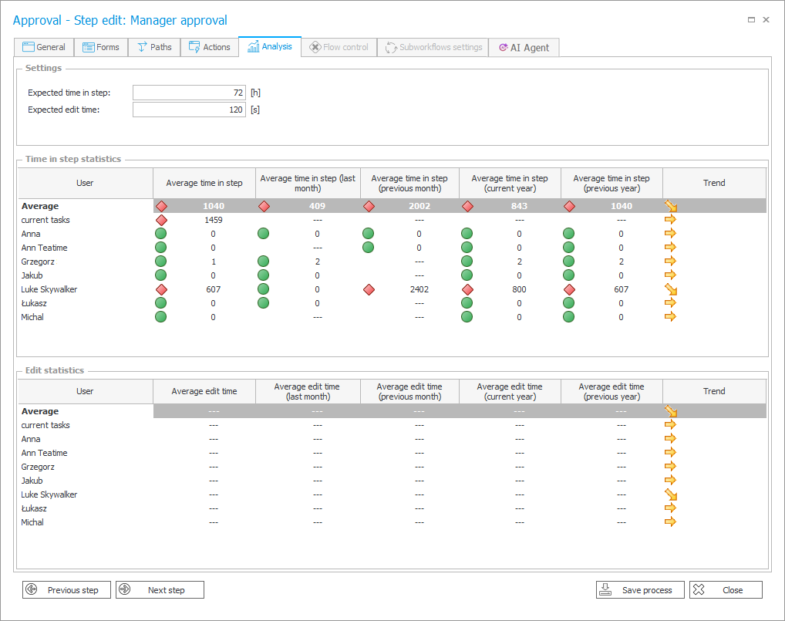Open the Forms tab
785x621 pixels.
pyautogui.click(x=101, y=47)
